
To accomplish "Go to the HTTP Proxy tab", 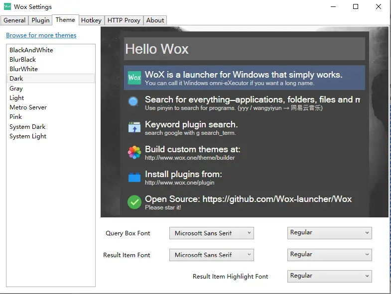I will point(124,20).
